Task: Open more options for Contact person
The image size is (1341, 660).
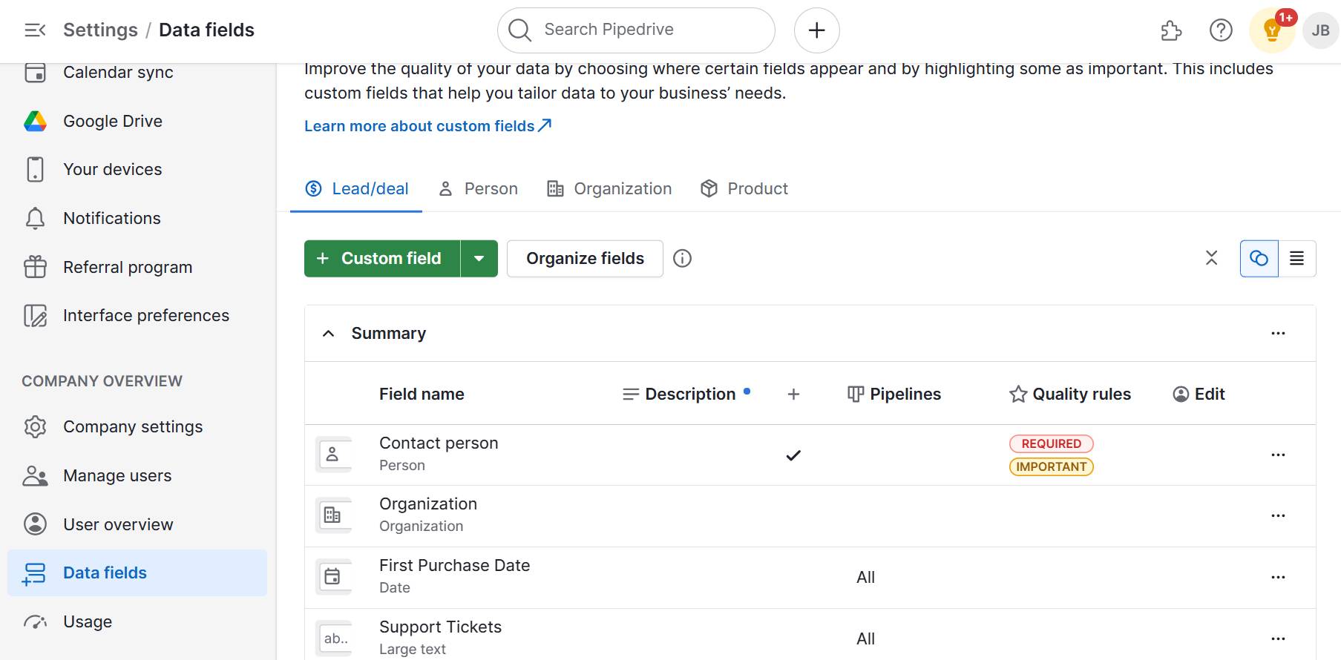Action: [x=1278, y=455]
